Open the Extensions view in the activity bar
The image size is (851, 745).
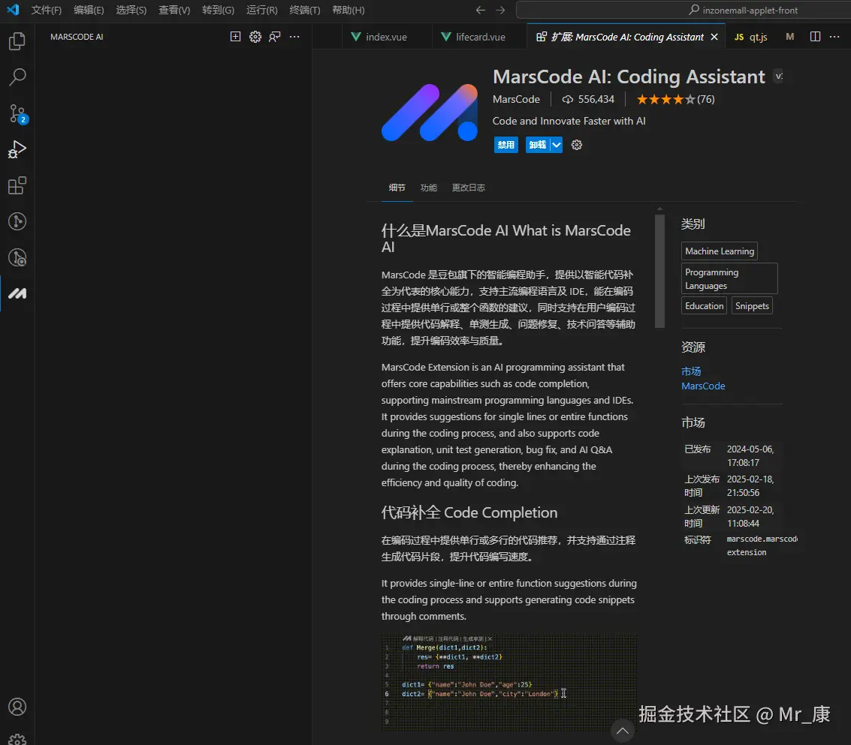17,185
